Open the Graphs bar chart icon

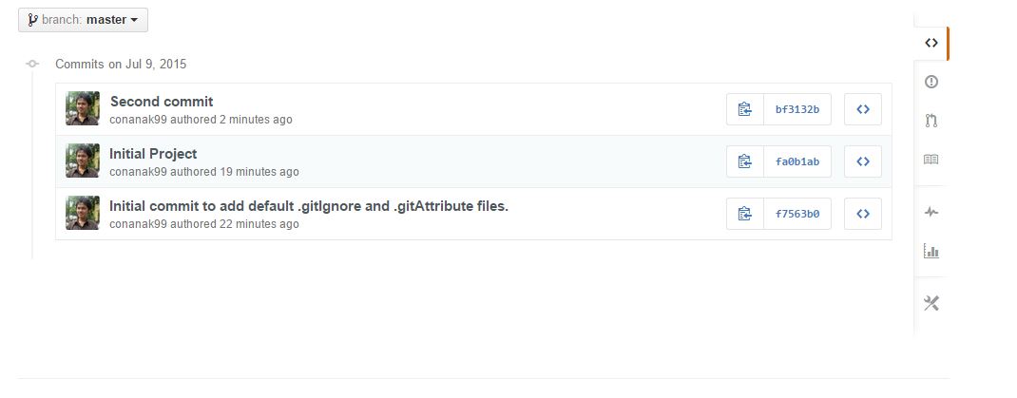tap(931, 252)
